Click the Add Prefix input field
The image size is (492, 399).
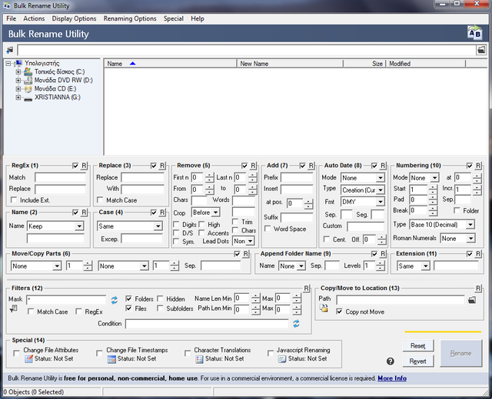pos(297,177)
